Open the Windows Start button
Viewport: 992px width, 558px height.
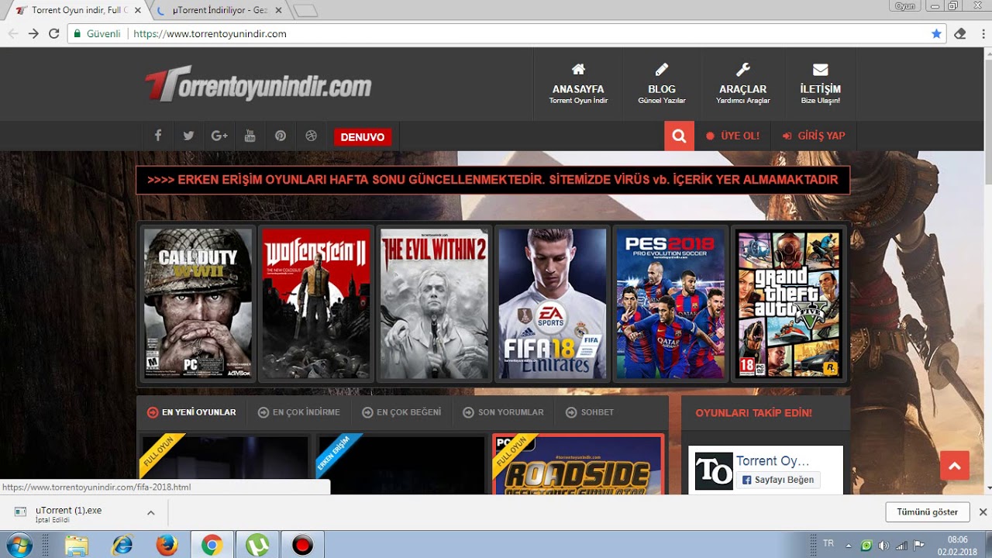click(19, 546)
